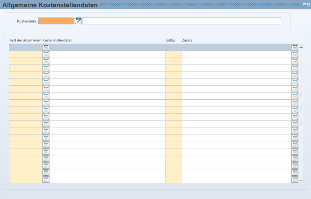Open text lookup icon in second-to-last row
The width and height of the screenshot is (311, 199).
[x=46, y=173]
